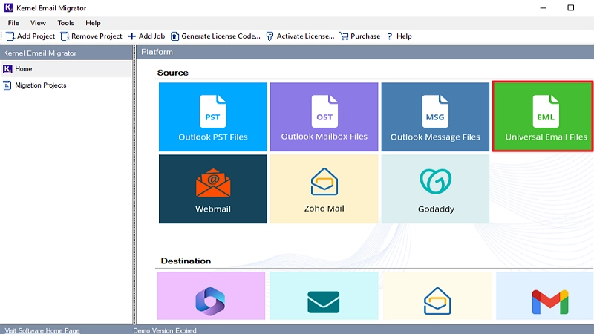Choose Zoho Mail as source

324,189
